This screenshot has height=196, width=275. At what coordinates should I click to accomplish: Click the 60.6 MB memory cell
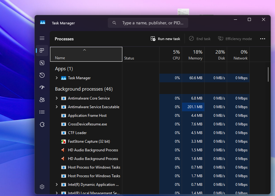[x=193, y=78]
